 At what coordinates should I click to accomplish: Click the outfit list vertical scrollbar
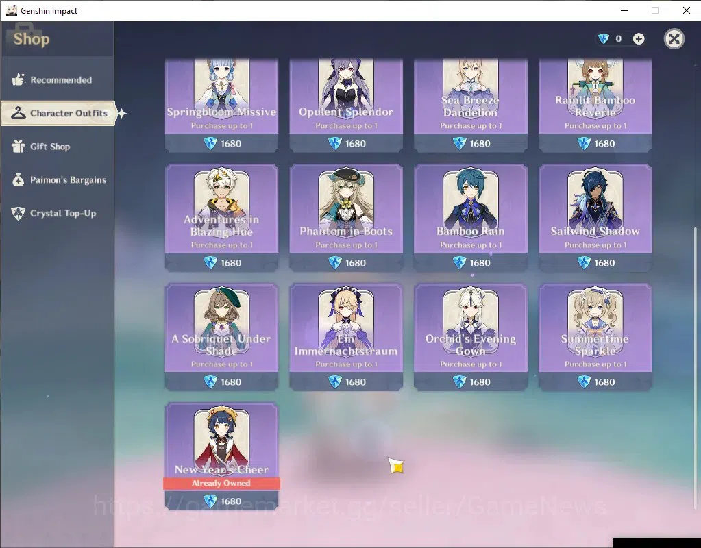click(x=695, y=366)
